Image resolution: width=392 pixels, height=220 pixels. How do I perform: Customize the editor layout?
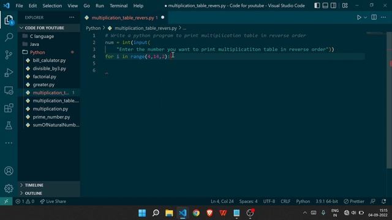tap(345, 5)
